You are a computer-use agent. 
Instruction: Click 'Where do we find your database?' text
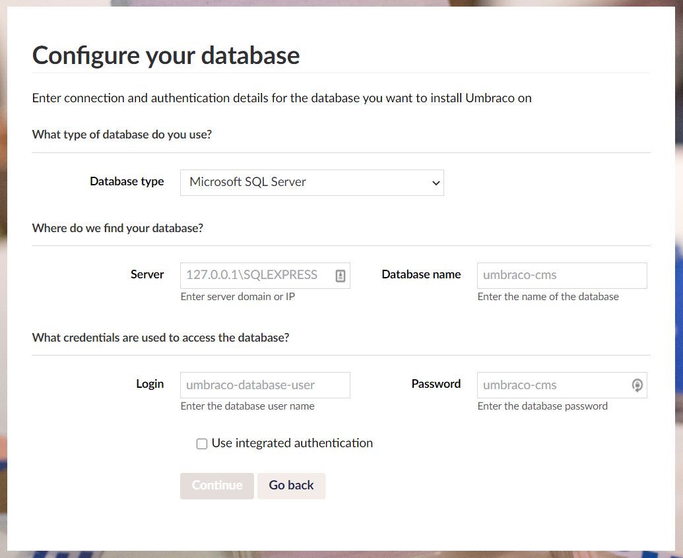[x=117, y=228]
